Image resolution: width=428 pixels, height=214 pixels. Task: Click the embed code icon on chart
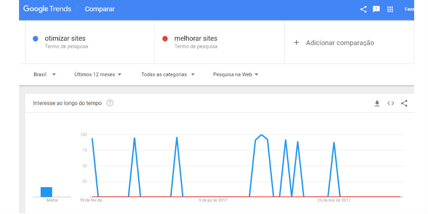tap(391, 103)
